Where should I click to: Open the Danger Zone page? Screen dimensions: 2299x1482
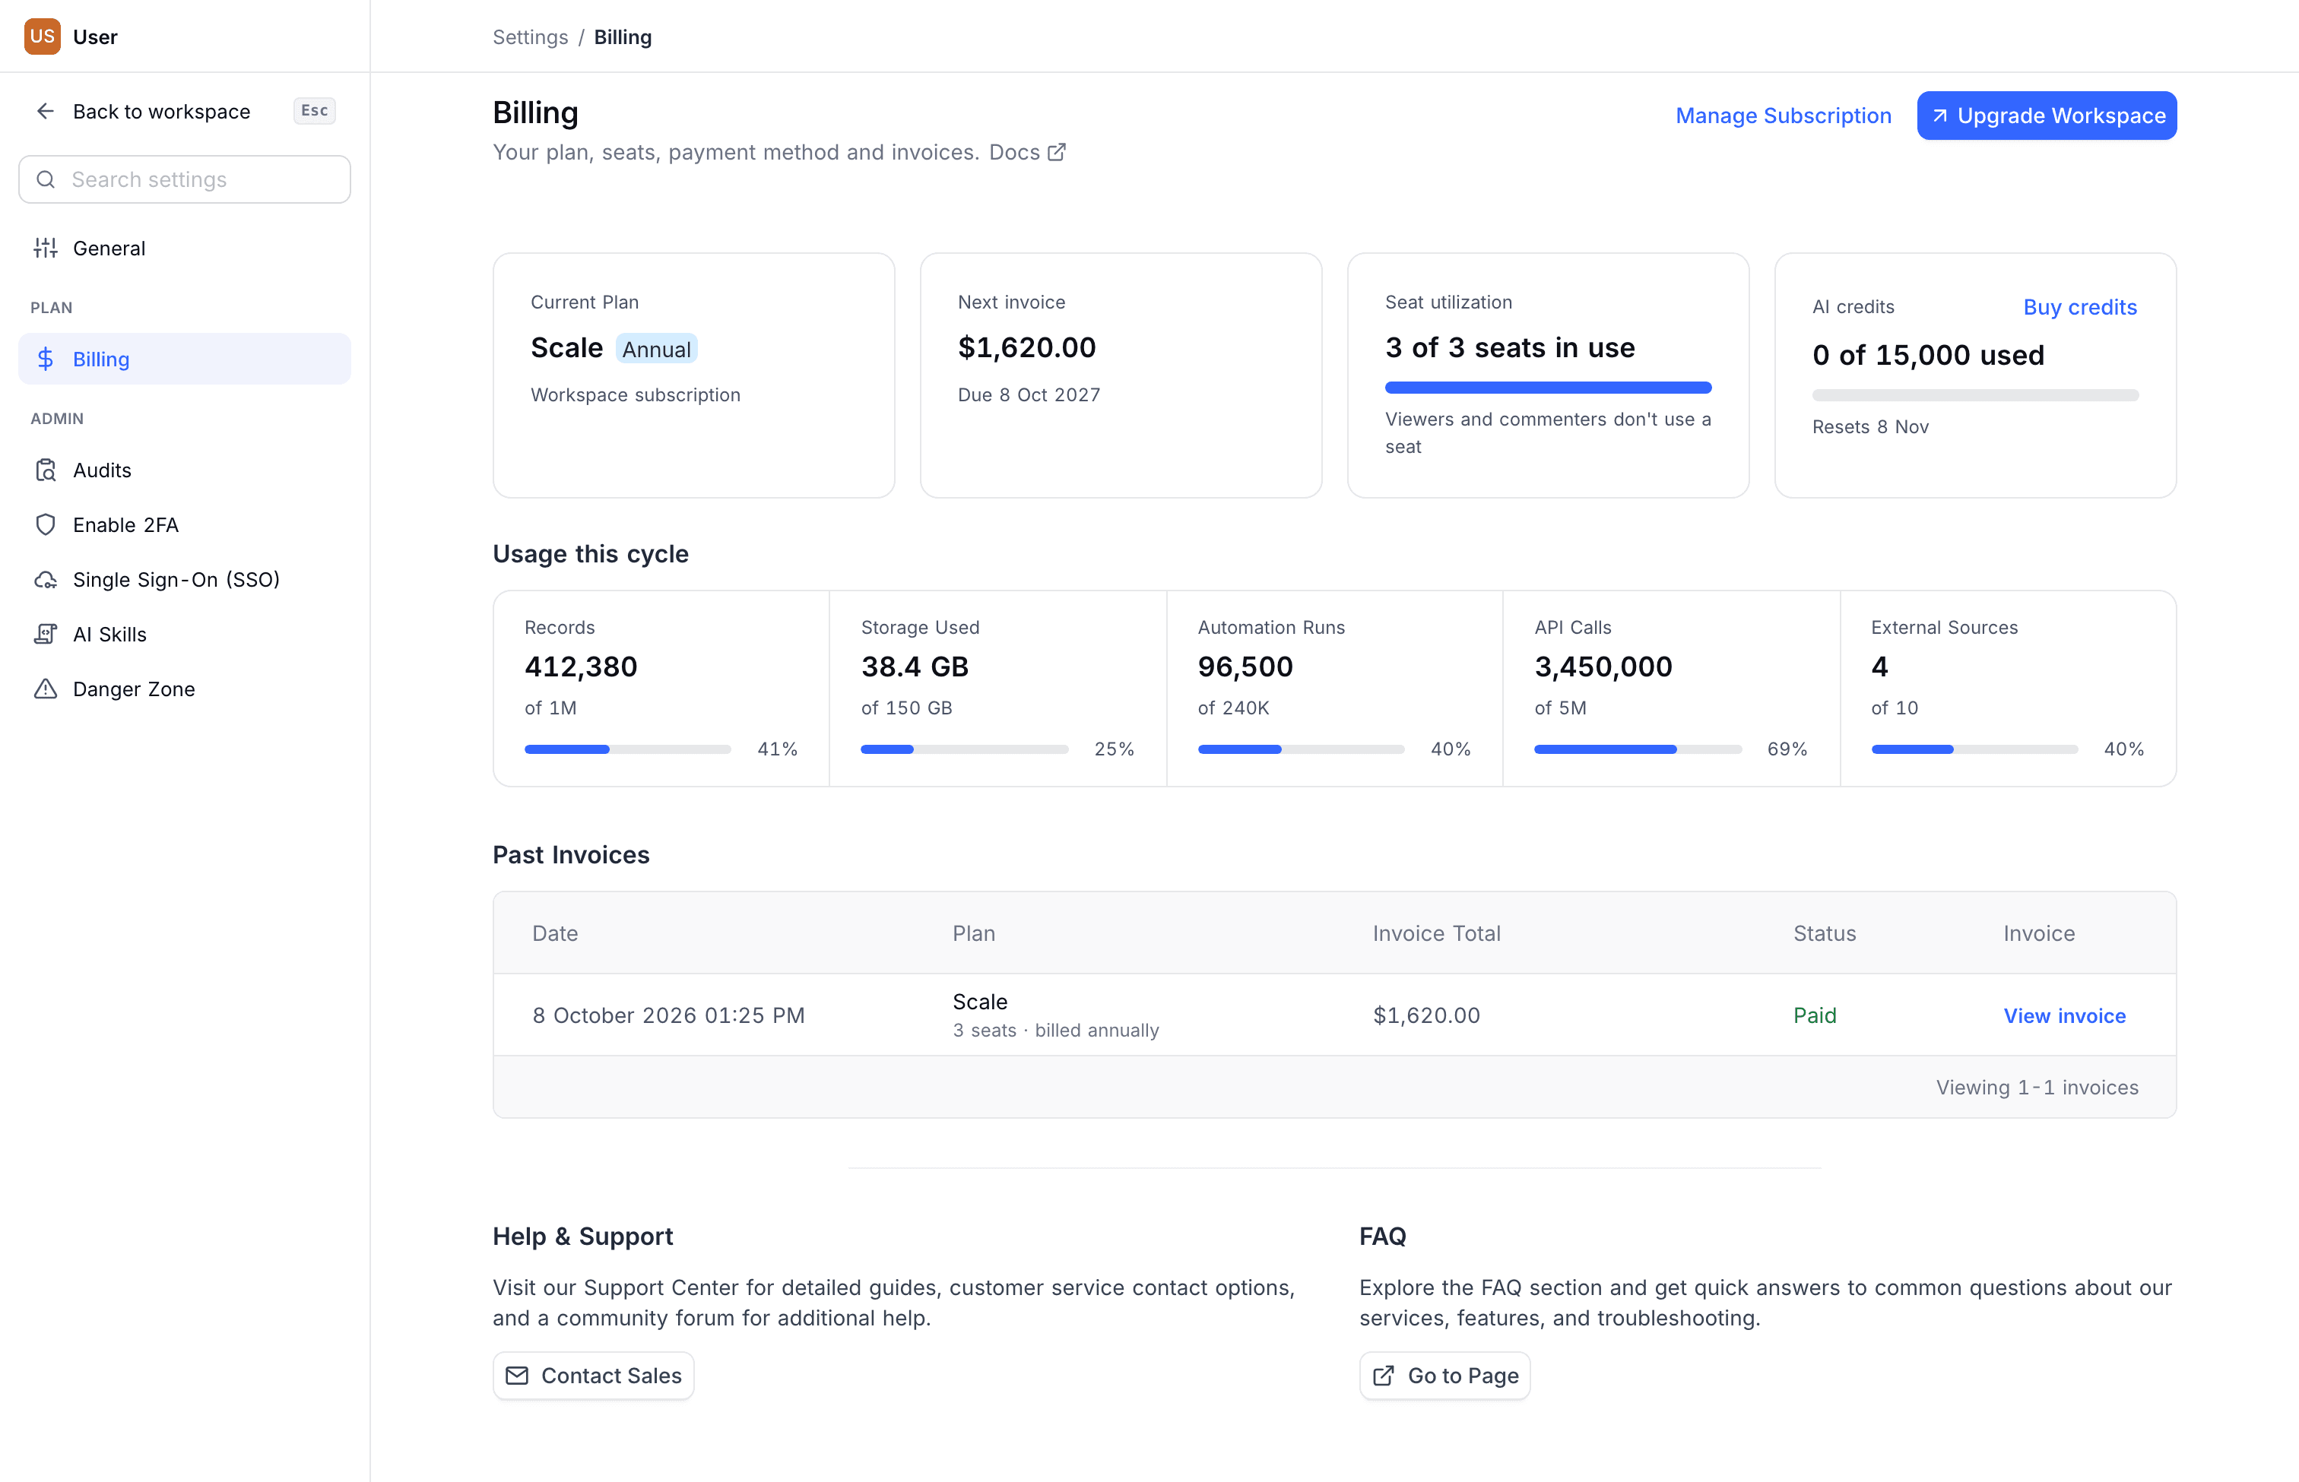tap(185, 690)
